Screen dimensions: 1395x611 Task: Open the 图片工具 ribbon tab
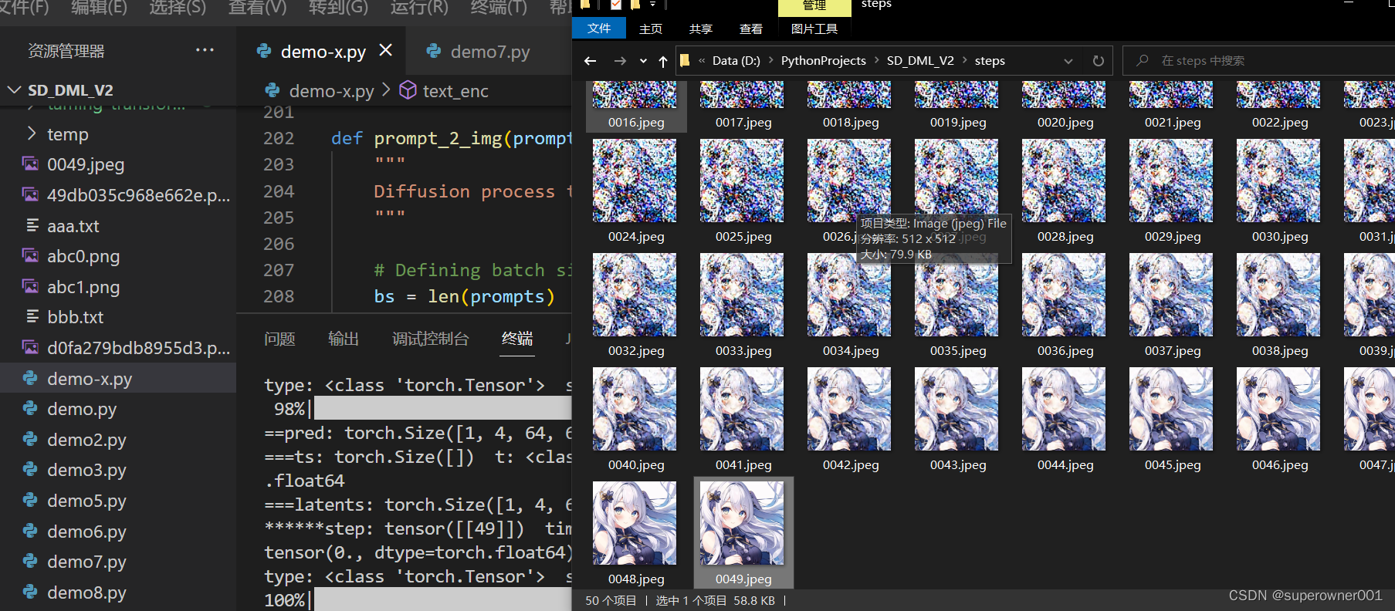point(814,29)
